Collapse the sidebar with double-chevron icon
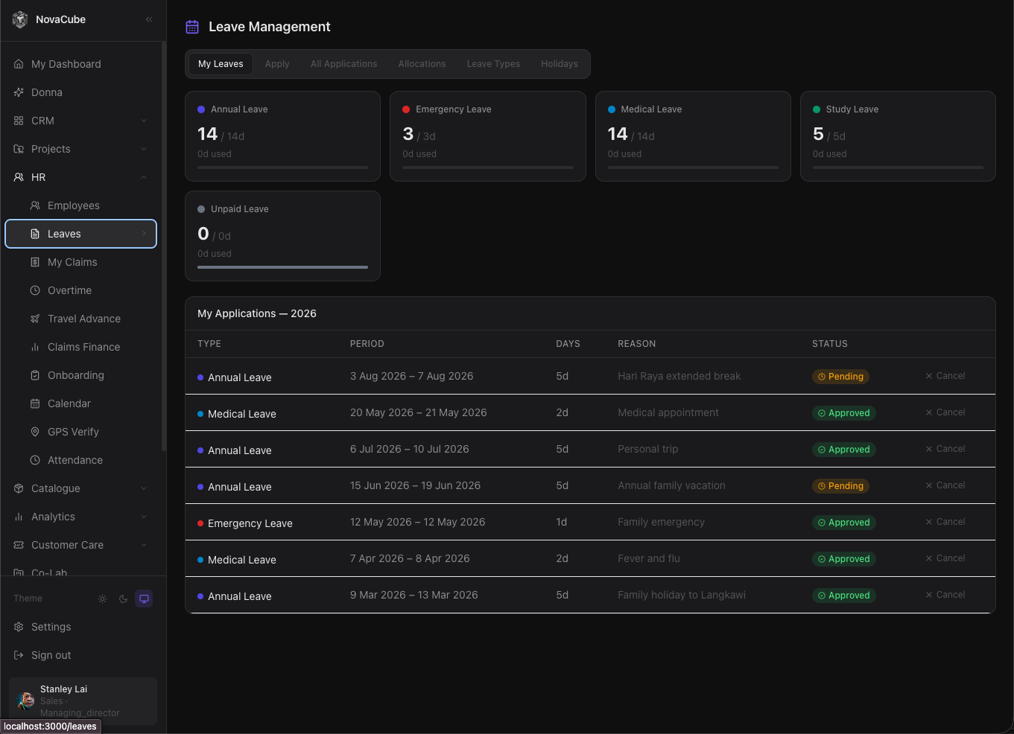This screenshot has height=734, width=1014. 149,19
